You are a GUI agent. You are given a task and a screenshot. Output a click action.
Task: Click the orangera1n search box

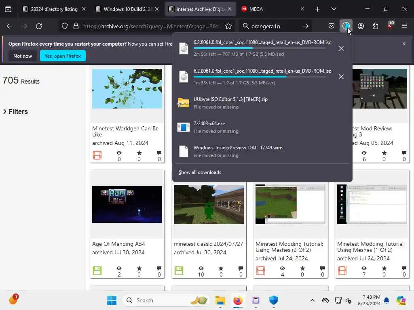(275, 26)
